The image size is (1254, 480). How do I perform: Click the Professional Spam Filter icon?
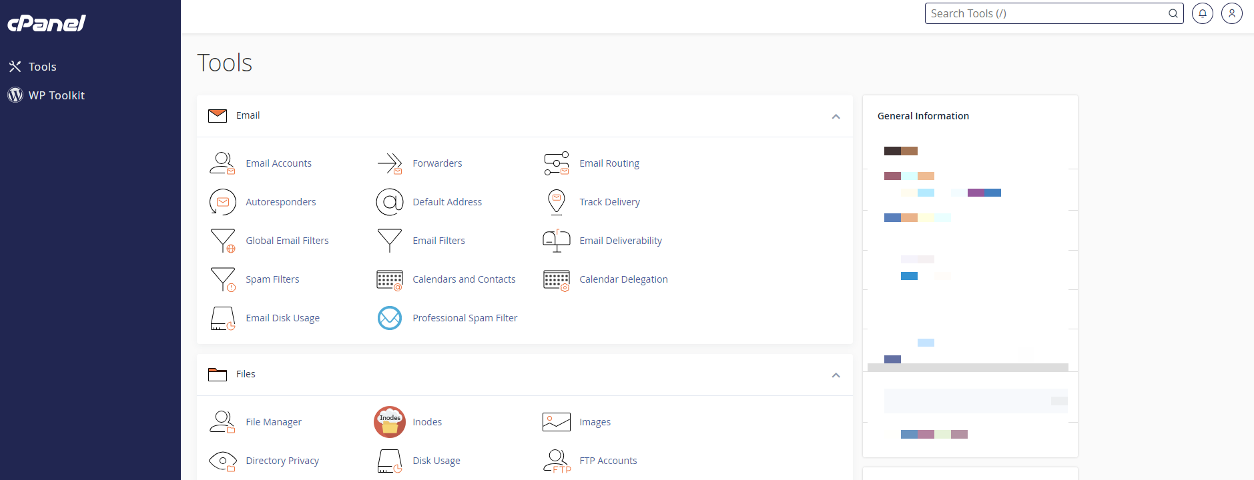[390, 318]
